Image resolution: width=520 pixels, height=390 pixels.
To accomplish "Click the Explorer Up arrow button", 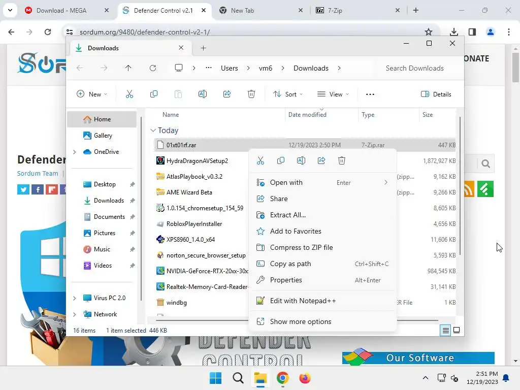I will coord(128,68).
